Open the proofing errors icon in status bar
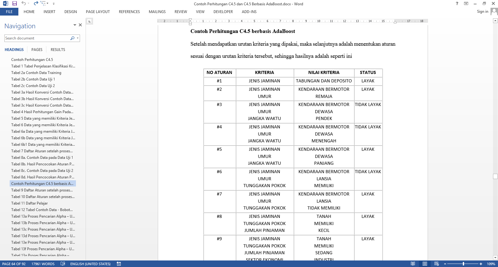The image size is (498, 267). [63, 264]
